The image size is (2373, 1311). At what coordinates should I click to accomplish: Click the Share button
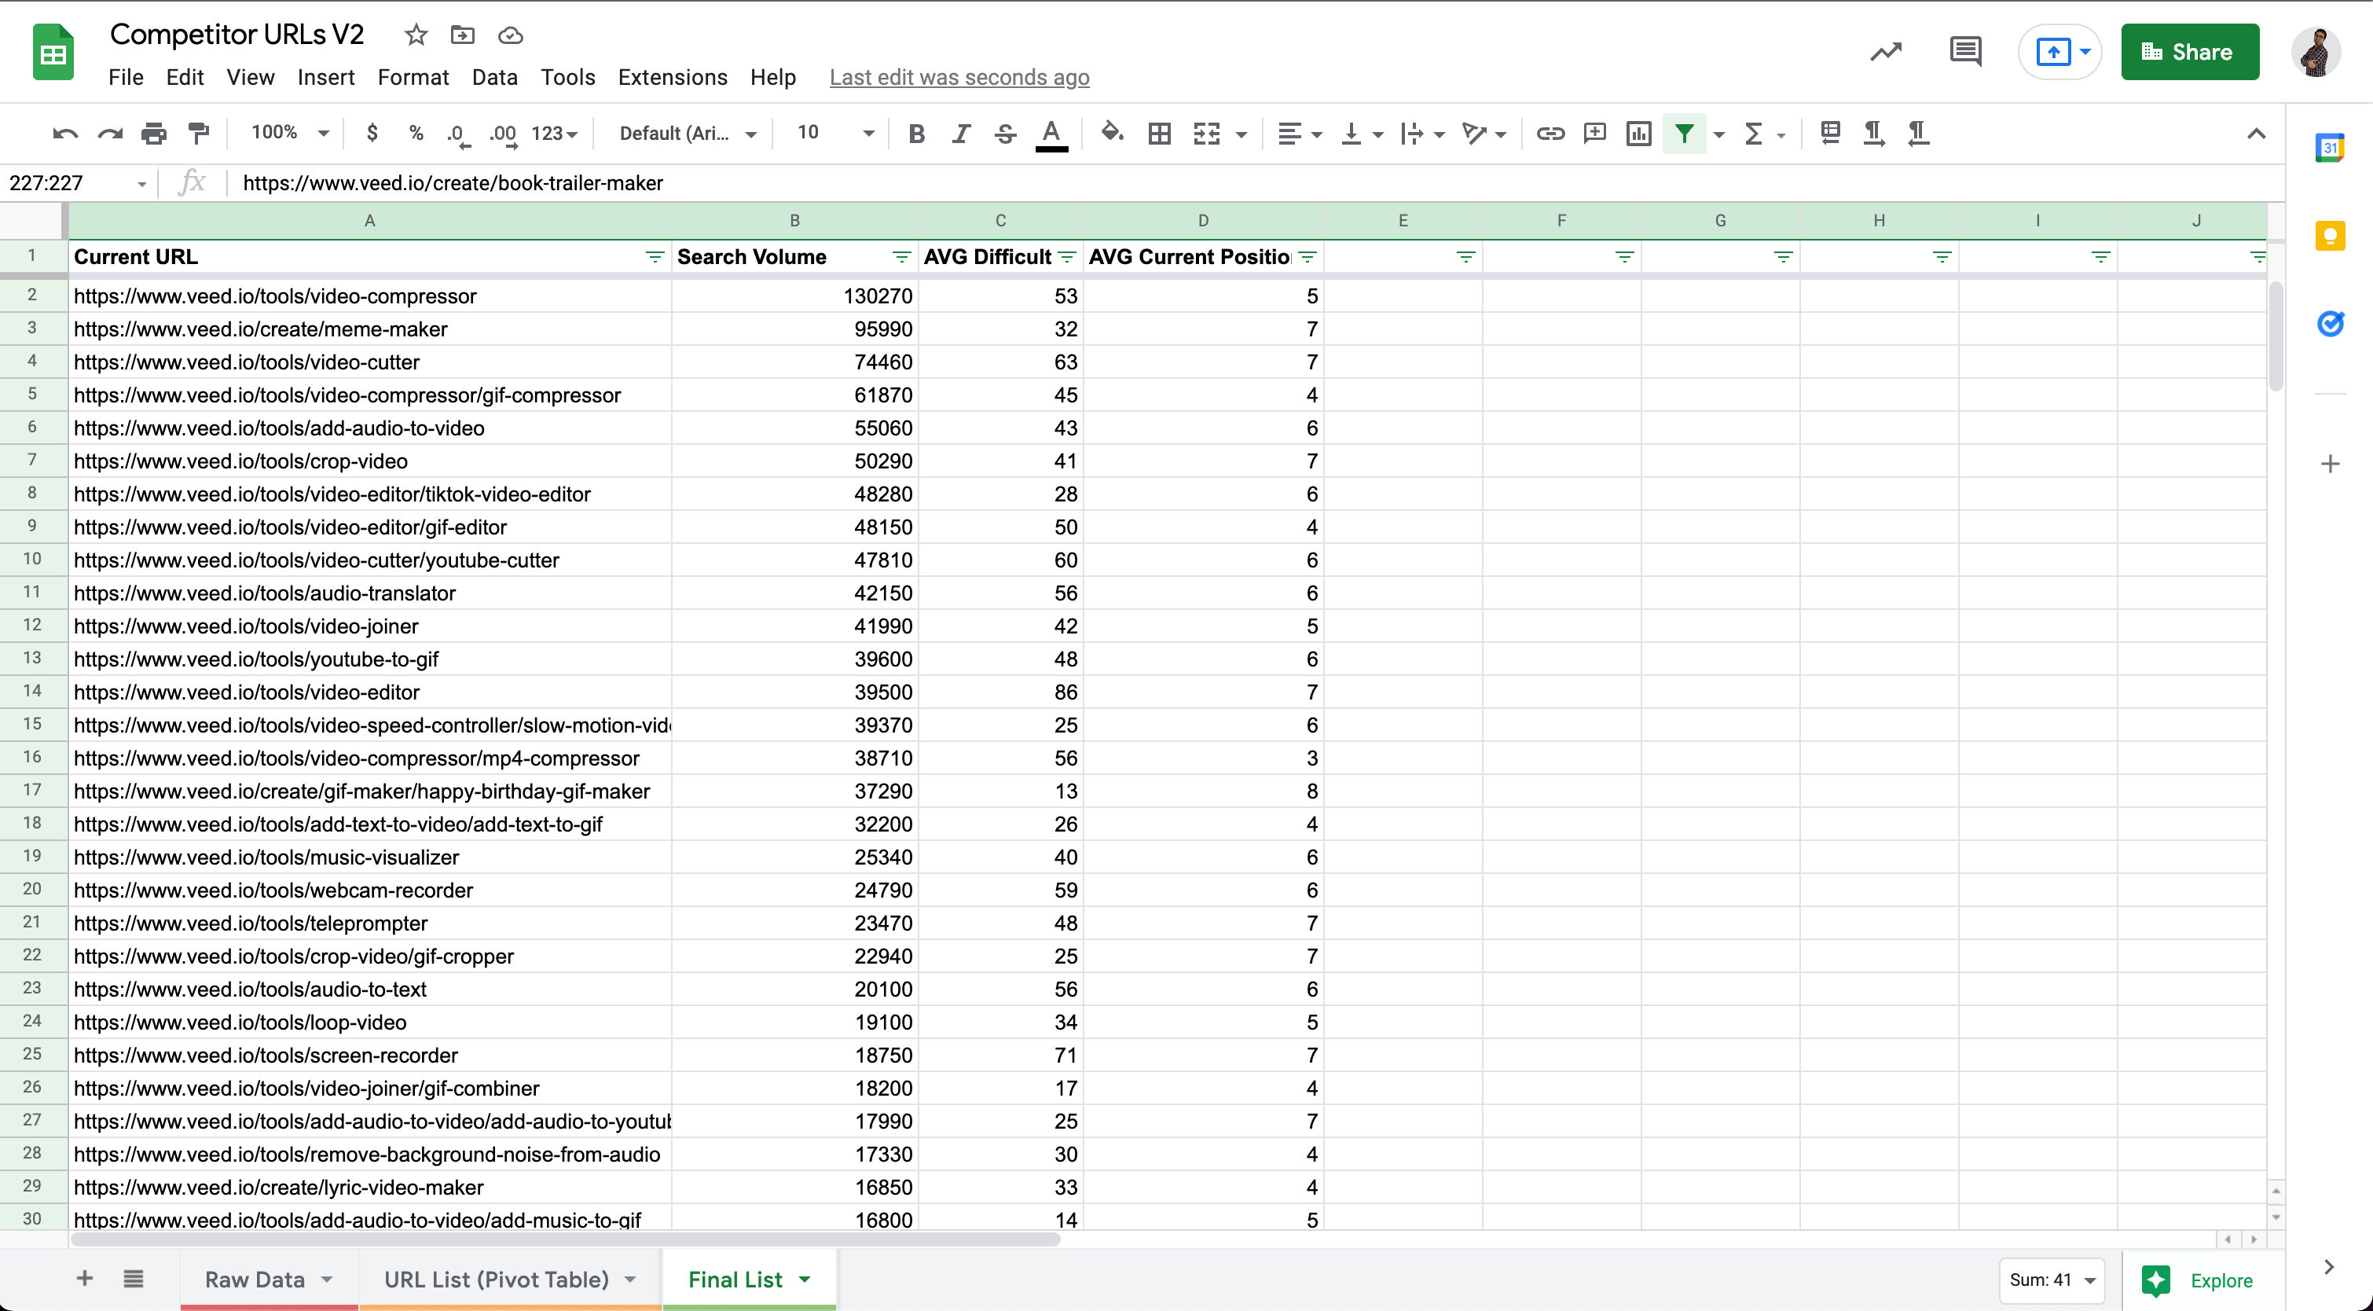tap(2189, 52)
